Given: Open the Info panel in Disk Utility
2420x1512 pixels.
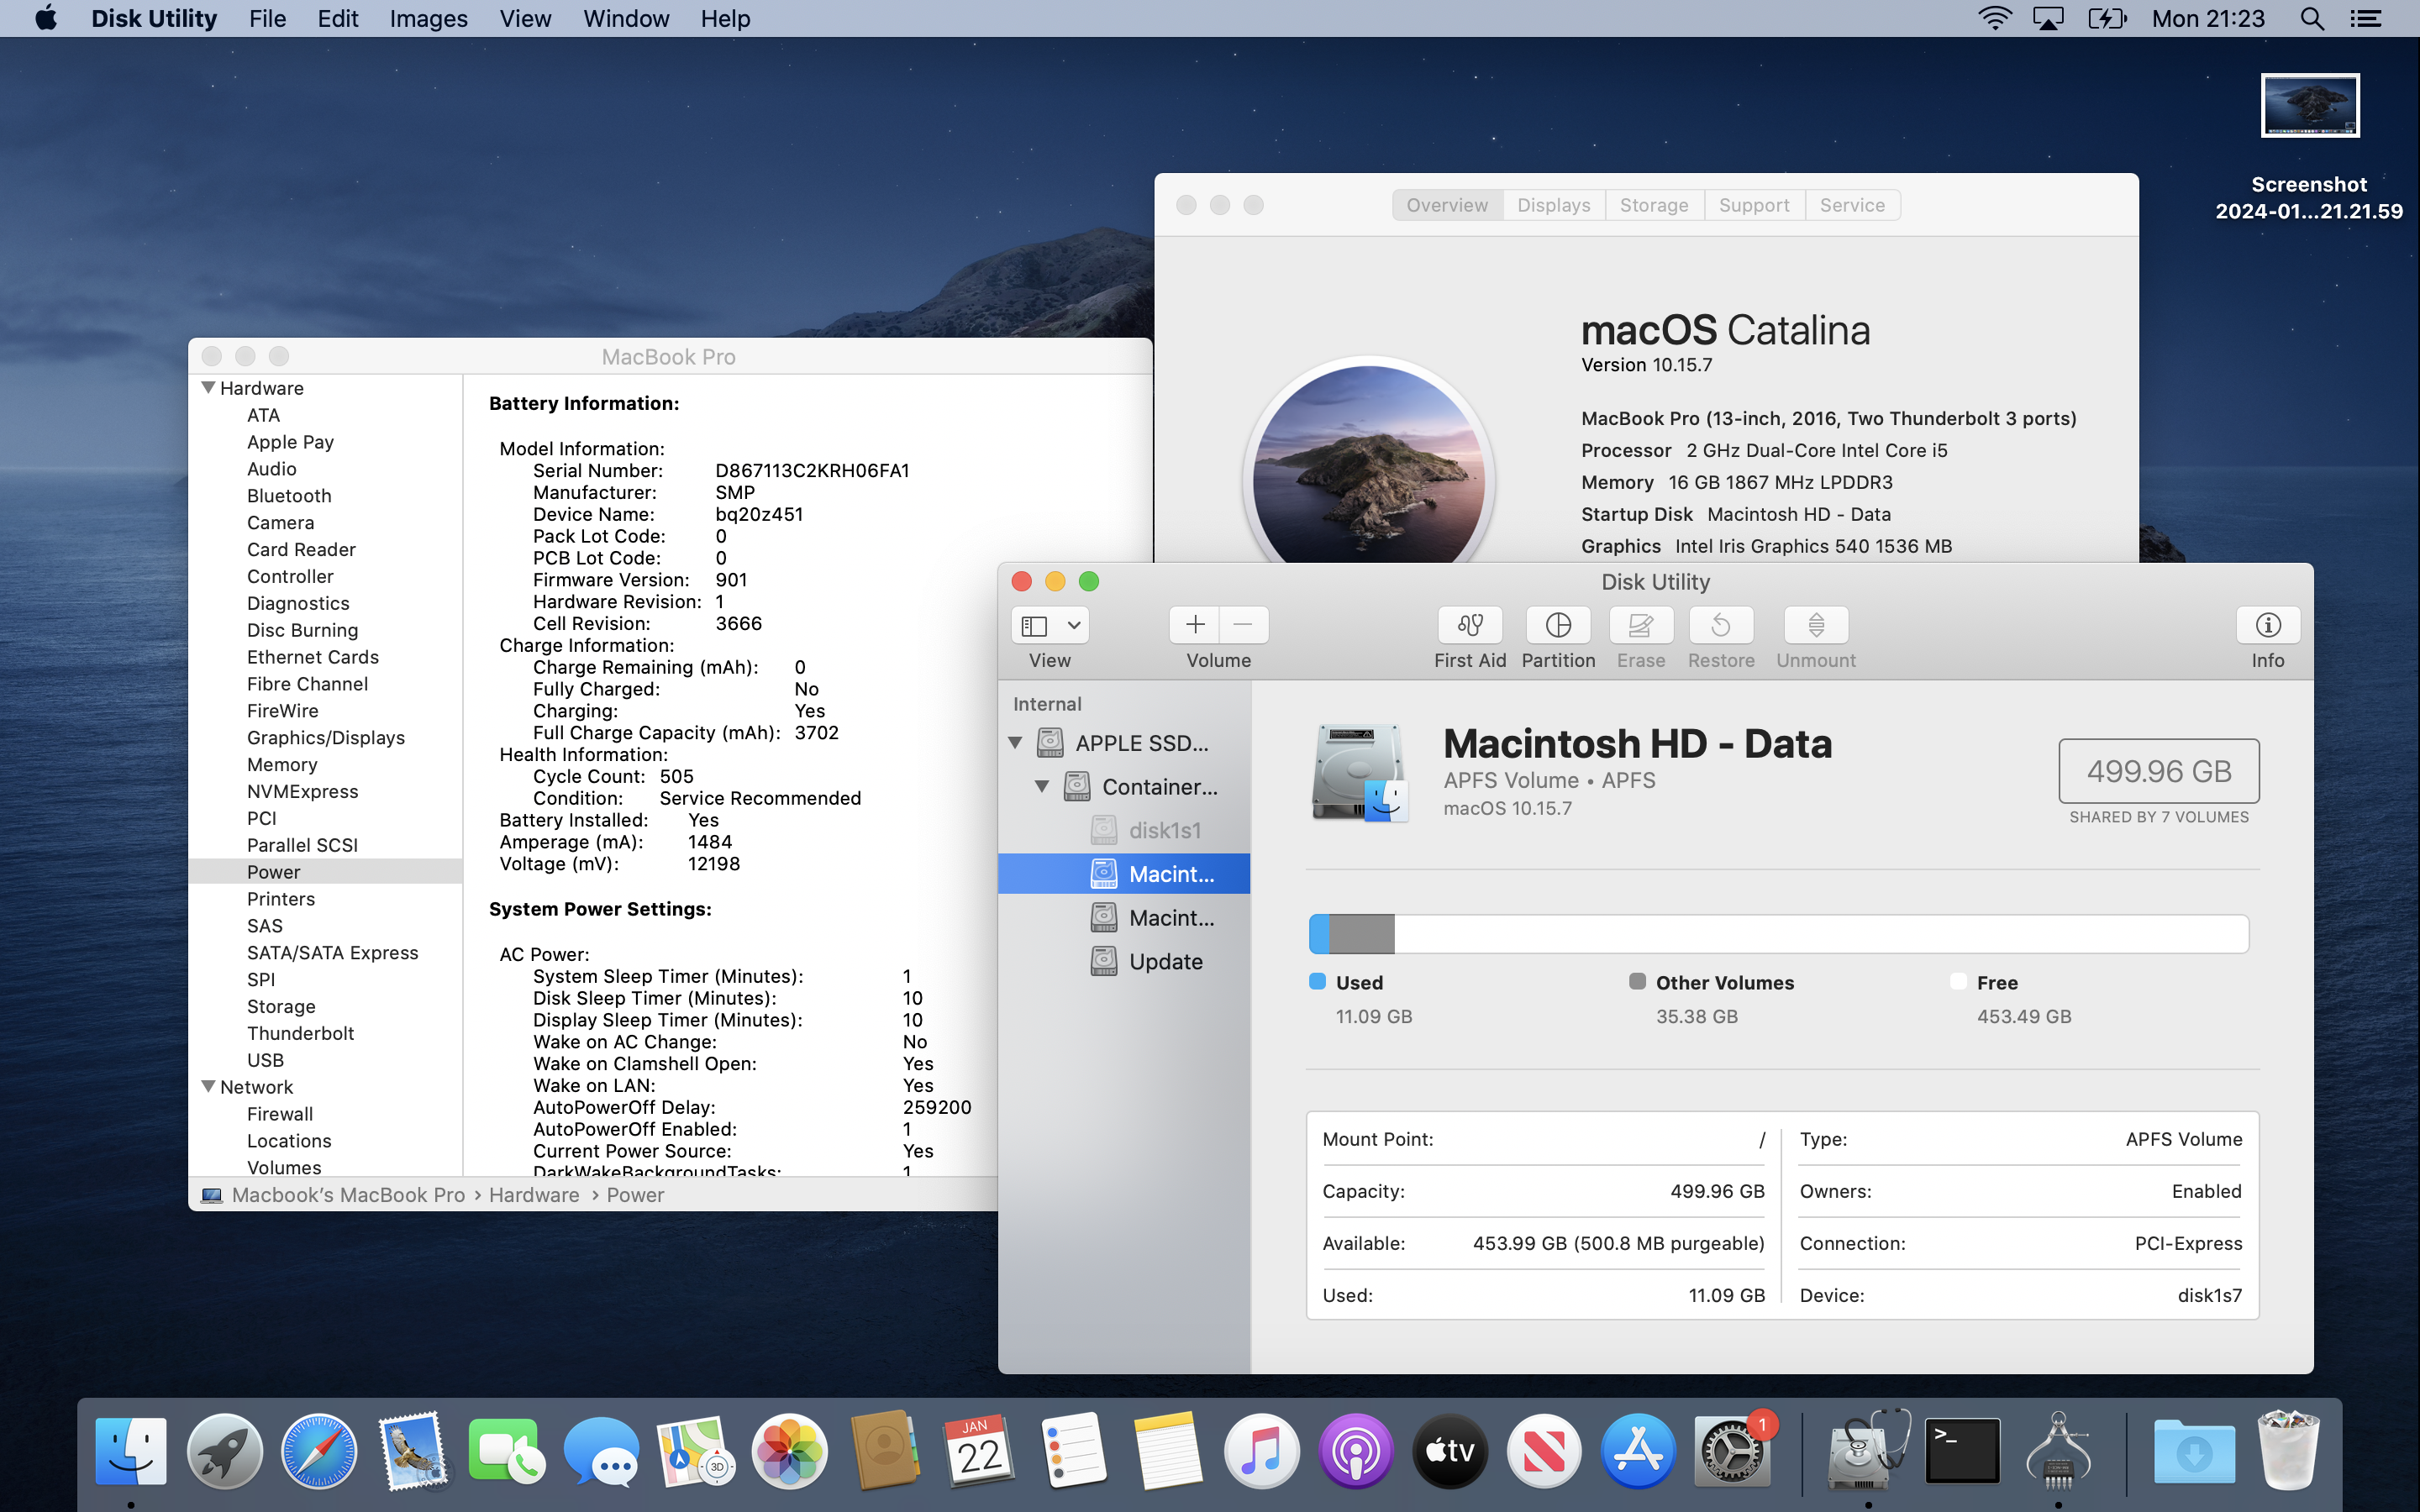Looking at the screenshot, I should tap(2268, 625).
